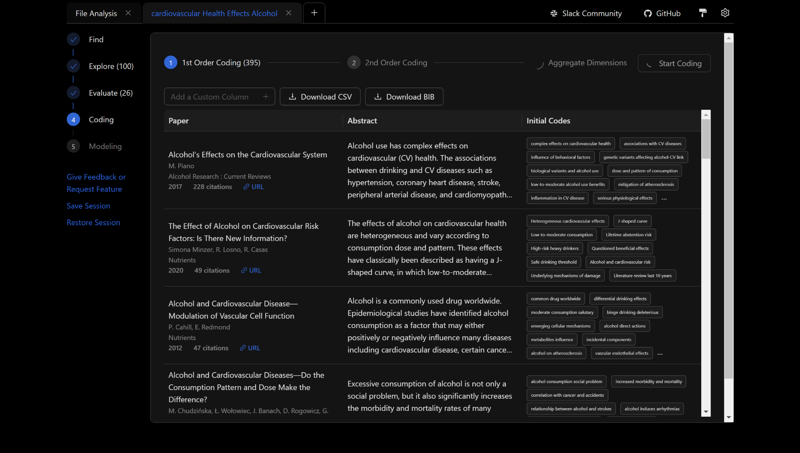
Task: Click the Aggregate Dimensions loading spinner icon
Action: pyautogui.click(x=540, y=65)
